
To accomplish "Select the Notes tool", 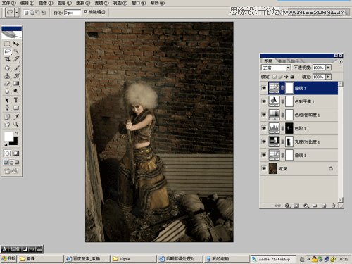I will (7, 117).
